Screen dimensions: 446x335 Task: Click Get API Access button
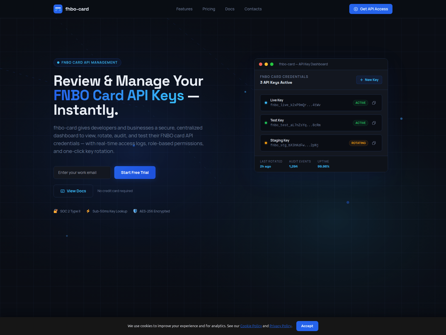coord(371,9)
